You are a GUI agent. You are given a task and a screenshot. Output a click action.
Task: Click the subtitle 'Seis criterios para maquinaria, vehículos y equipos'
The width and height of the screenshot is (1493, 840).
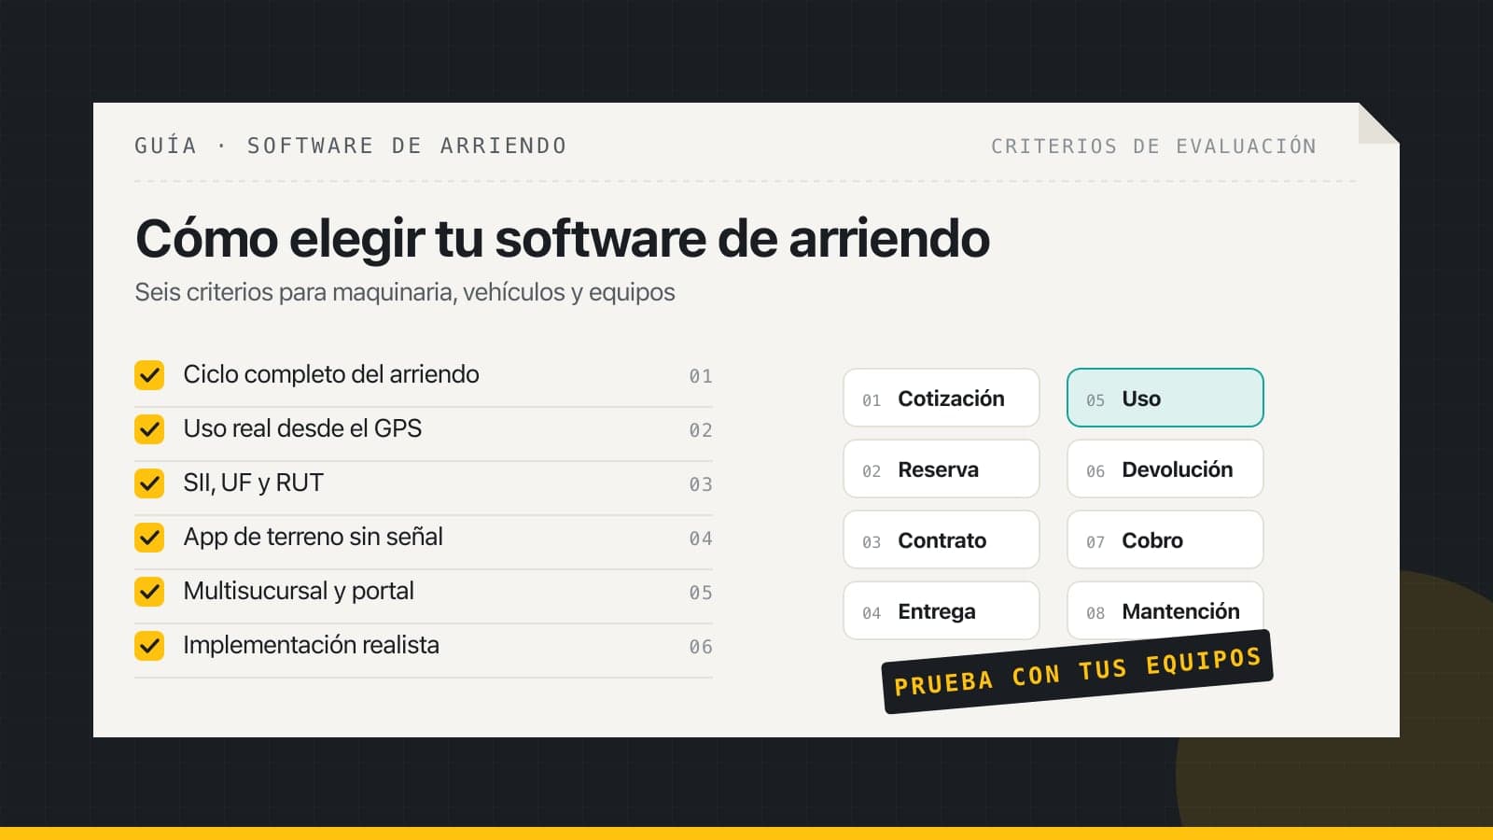[x=405, y=292]
